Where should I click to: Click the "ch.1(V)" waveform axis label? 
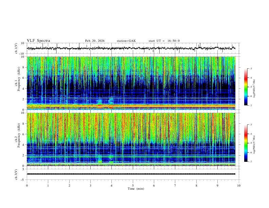[x=16, y=48]
